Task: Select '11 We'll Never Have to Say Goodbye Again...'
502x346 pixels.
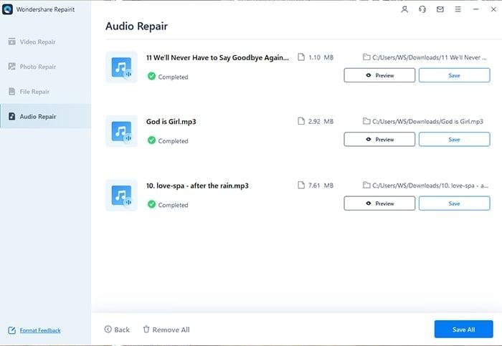Action: pos(217,57)
